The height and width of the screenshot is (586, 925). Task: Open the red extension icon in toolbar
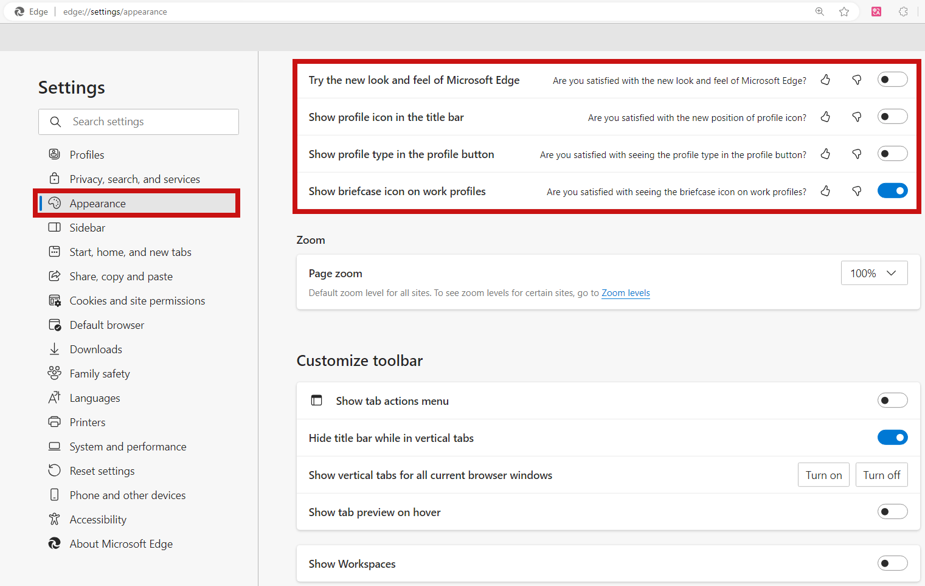pyautogui.click(x=876, y=12)
